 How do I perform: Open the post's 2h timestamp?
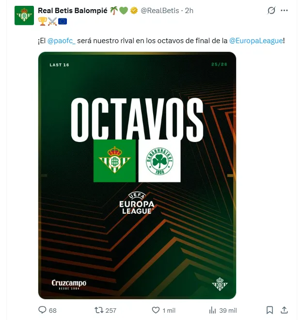coord(190,11)
